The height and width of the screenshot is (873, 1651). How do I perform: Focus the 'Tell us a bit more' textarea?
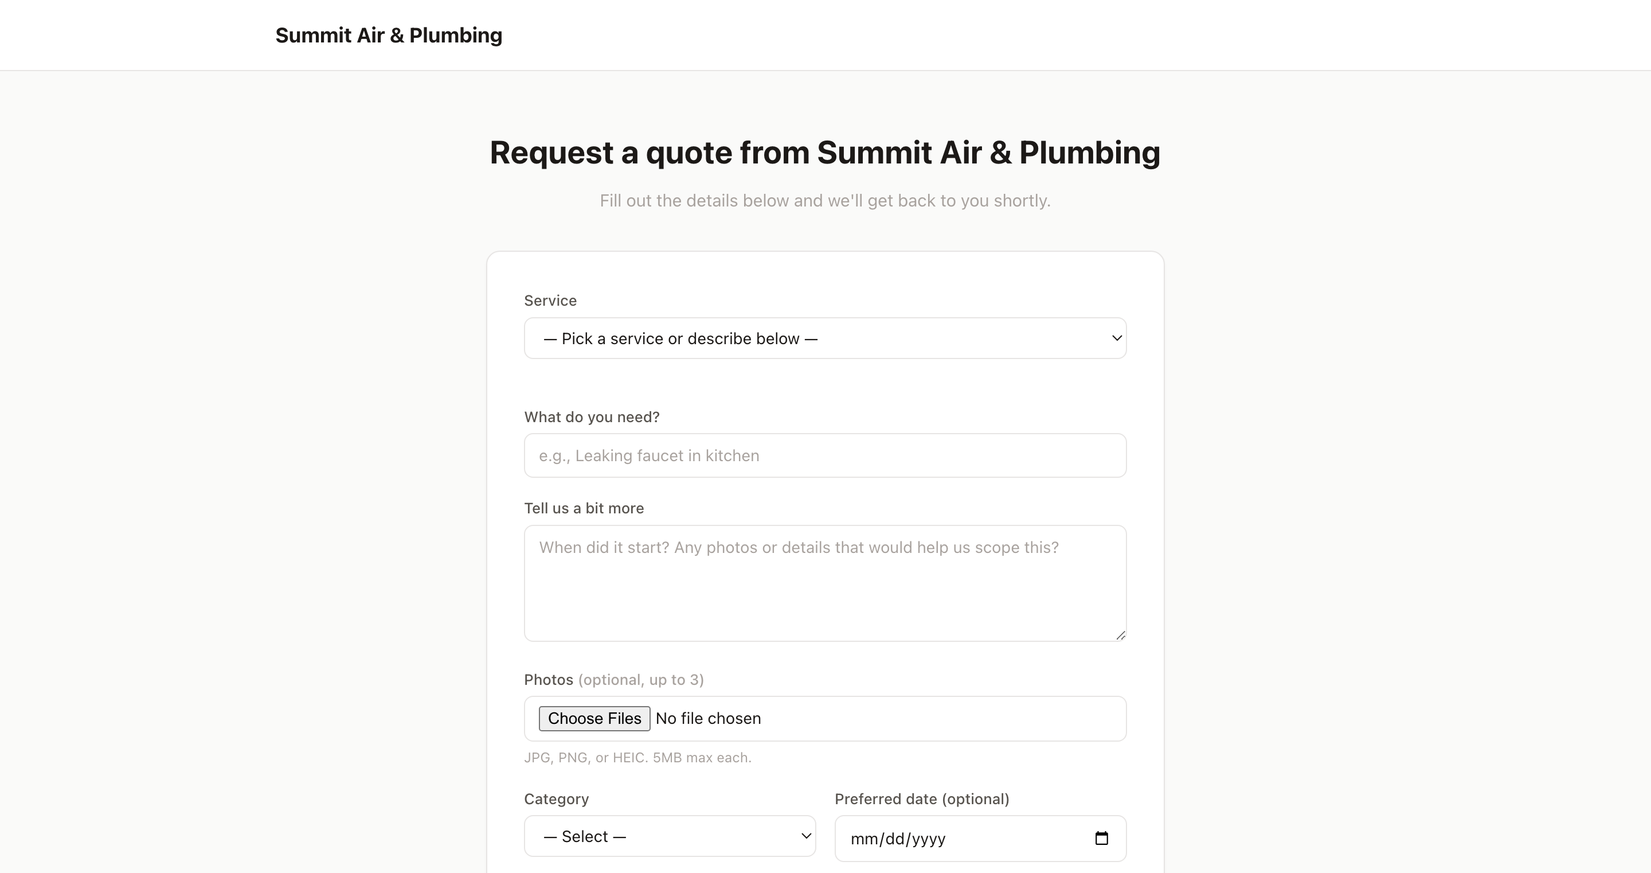tap(825, 583)
